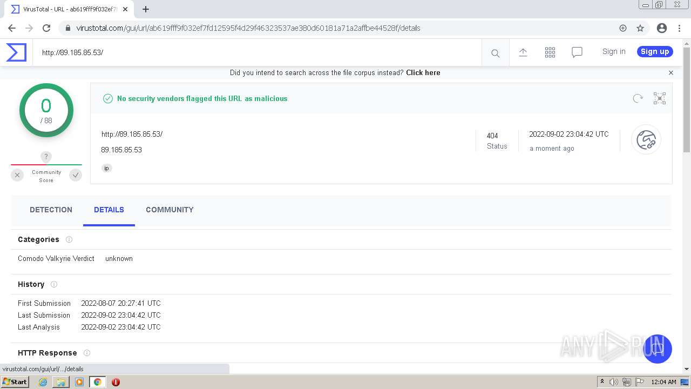Click the zoom indicator in address bar

[623, 28]
